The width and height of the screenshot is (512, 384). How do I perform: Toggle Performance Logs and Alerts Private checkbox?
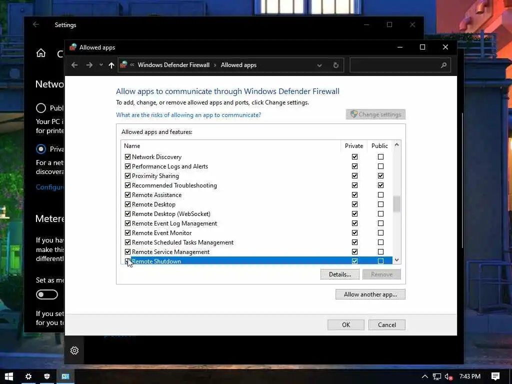point(354,166)
